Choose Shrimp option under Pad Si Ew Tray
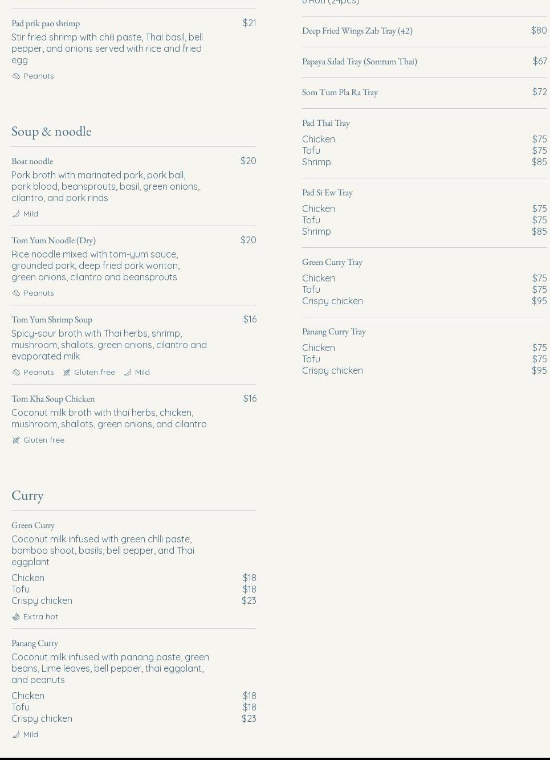 point(425,231)
